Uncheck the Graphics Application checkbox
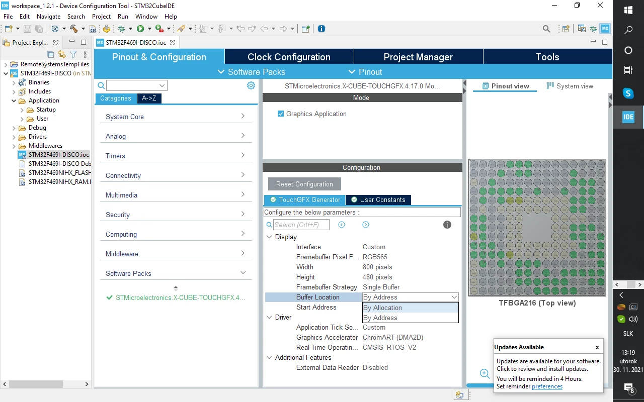 pos(281,114)
